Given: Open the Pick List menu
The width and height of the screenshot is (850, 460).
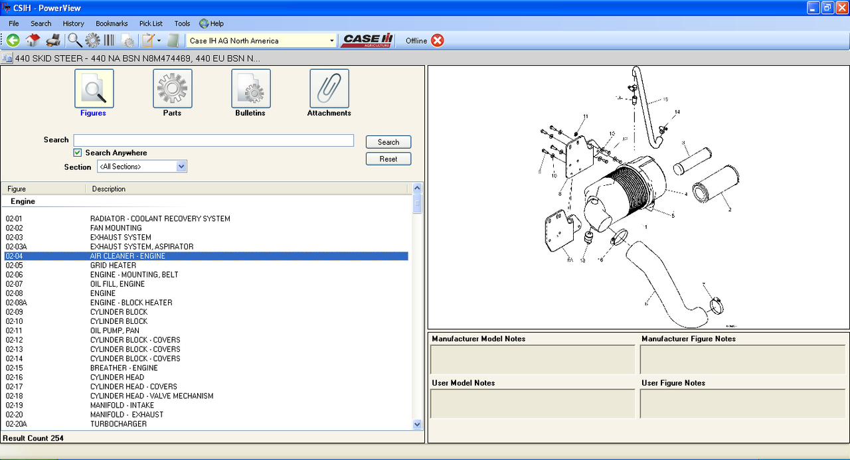Looking at the screenshot, I should [151, 23].
